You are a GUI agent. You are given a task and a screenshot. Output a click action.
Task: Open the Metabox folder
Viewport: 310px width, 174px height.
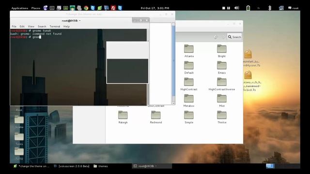[x=189, y=101]
